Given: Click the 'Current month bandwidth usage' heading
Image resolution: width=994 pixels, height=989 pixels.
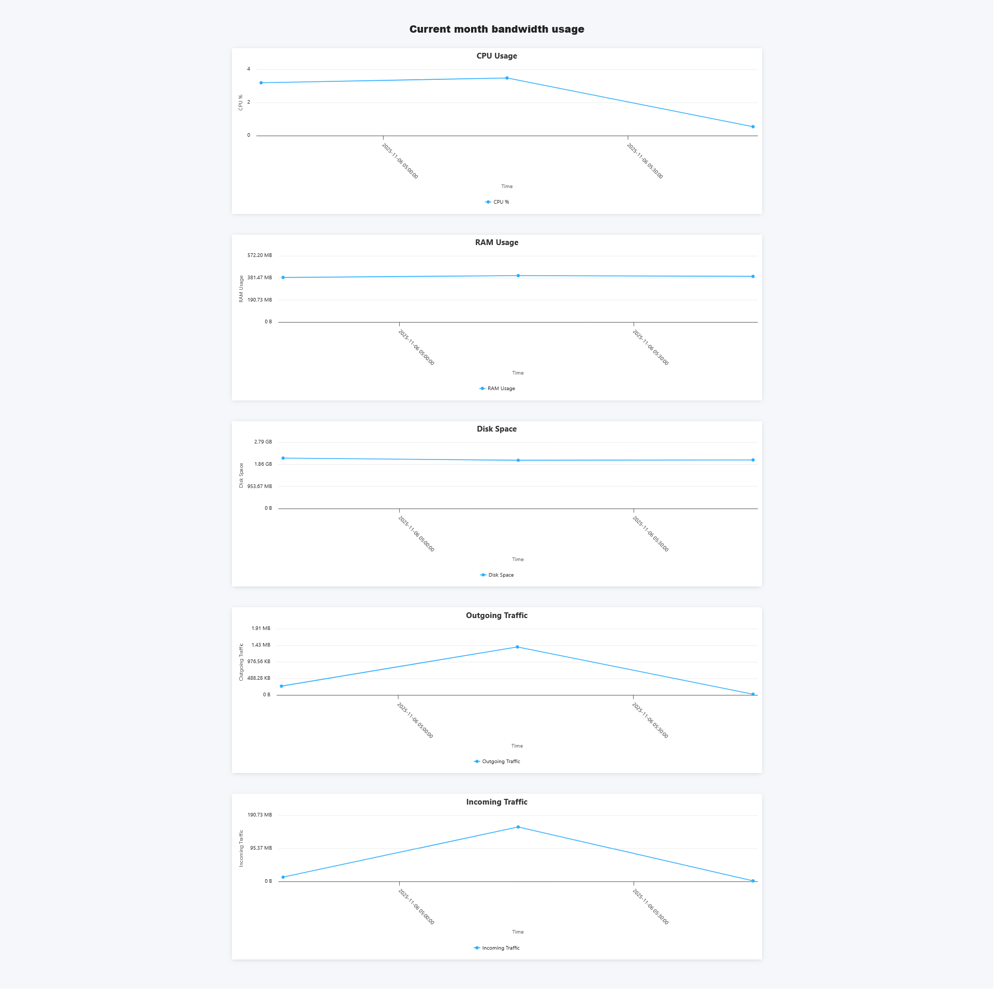Looking at the screenshot, I should 496,30.
